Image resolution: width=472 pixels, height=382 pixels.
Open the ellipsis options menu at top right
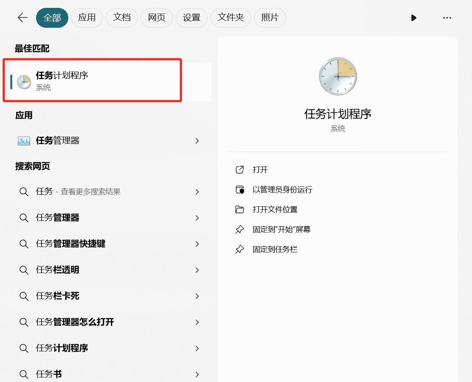(447, 18)
